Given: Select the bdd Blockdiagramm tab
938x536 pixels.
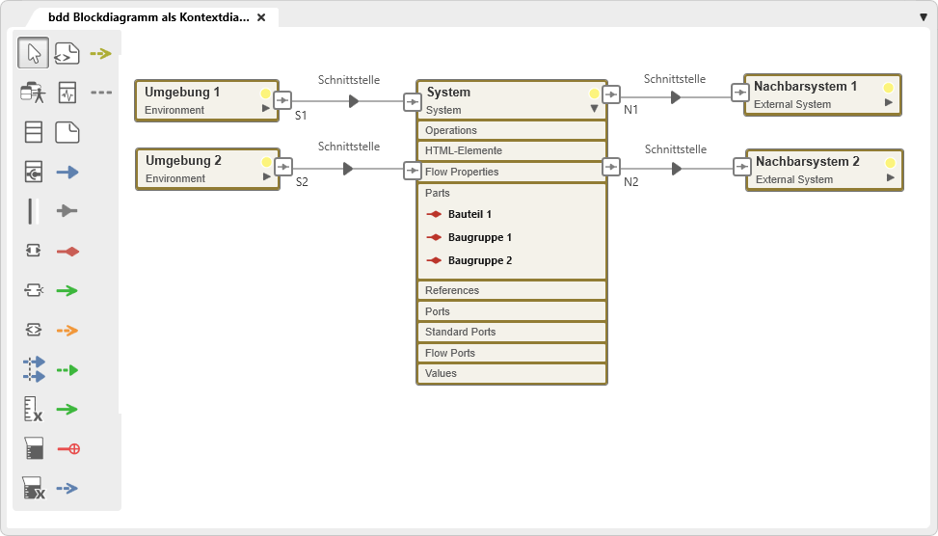Looking at the screenshot, I should click(x=147, y=17).
